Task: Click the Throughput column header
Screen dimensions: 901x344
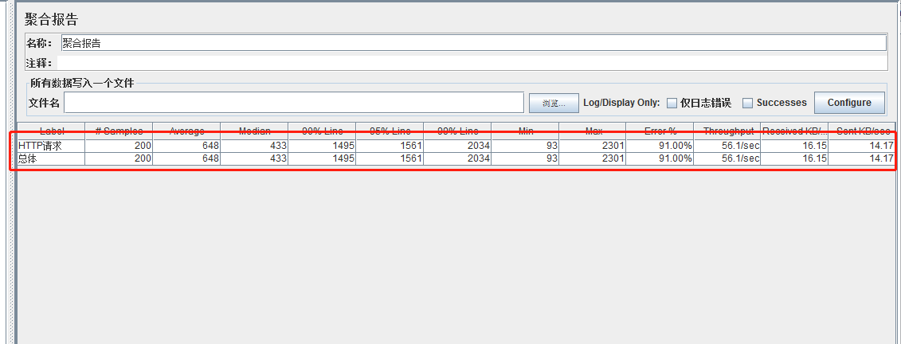Action: coord(728,131)
